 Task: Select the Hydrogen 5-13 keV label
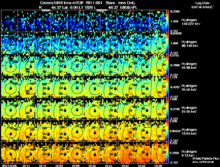(x=189, y=154)
